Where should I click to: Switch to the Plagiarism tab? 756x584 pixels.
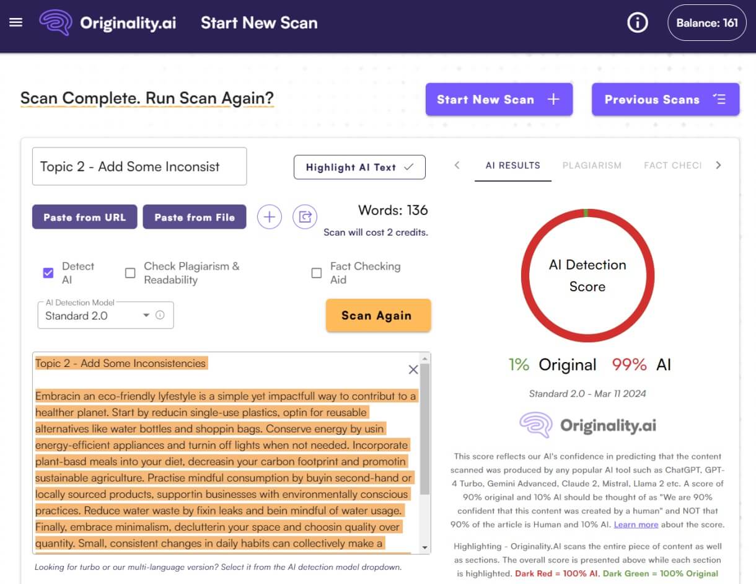(591, 166)
